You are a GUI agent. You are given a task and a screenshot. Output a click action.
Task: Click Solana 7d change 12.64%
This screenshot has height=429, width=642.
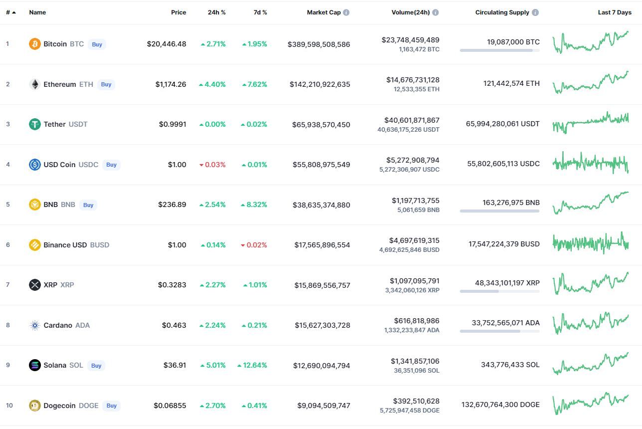pyautogui.click(x=252, y=365)
